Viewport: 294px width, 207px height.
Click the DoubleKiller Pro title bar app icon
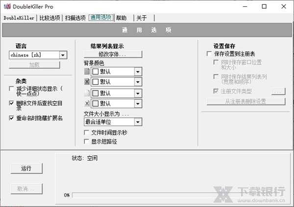(x=6, y=6)
